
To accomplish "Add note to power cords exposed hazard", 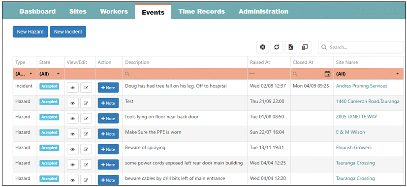I will tap(108, 165).
